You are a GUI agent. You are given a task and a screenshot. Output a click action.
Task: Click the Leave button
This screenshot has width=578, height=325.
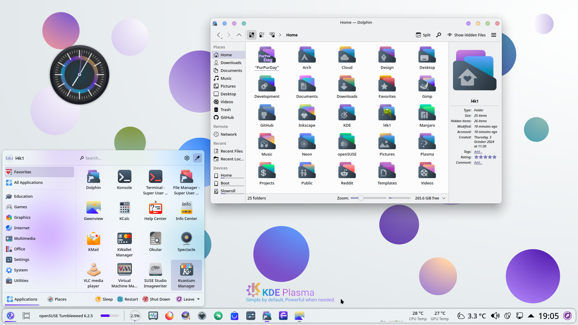pyautogui.click(x=185, y=299)
